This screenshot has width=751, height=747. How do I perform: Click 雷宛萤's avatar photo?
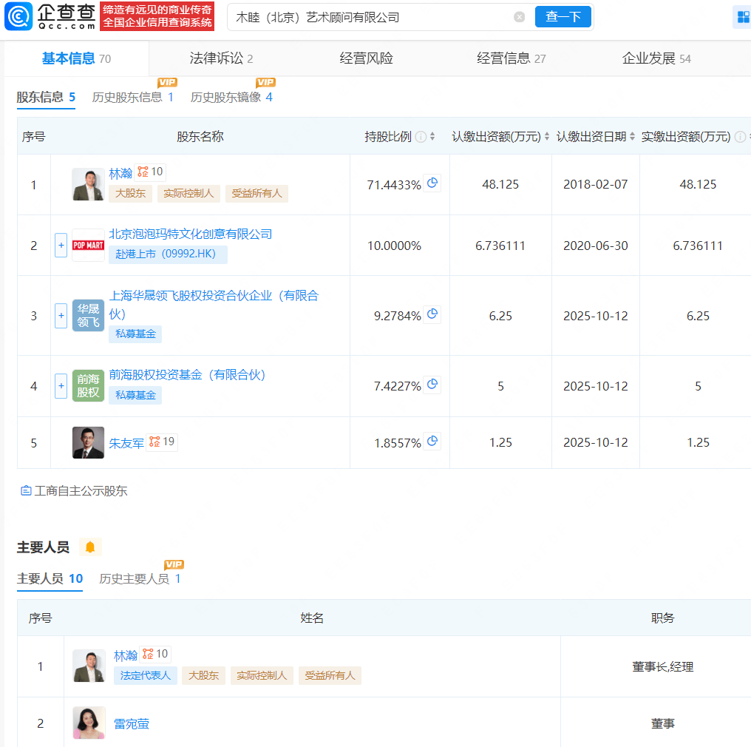[89, 723]
